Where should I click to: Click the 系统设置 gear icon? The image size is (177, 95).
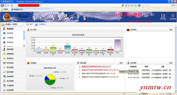[4, 90]
